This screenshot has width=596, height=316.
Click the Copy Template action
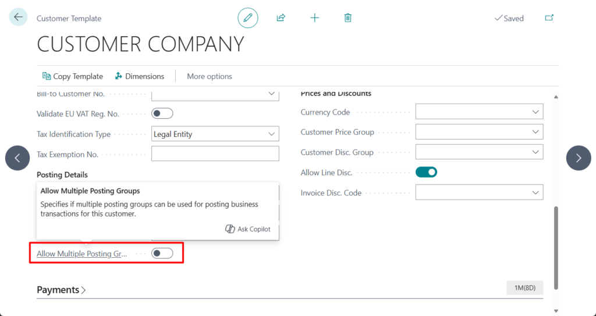coord(73,76)
